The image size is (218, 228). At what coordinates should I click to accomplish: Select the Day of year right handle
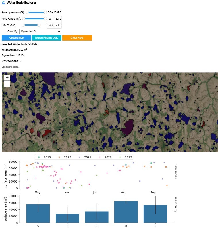(x=39, y=25)
